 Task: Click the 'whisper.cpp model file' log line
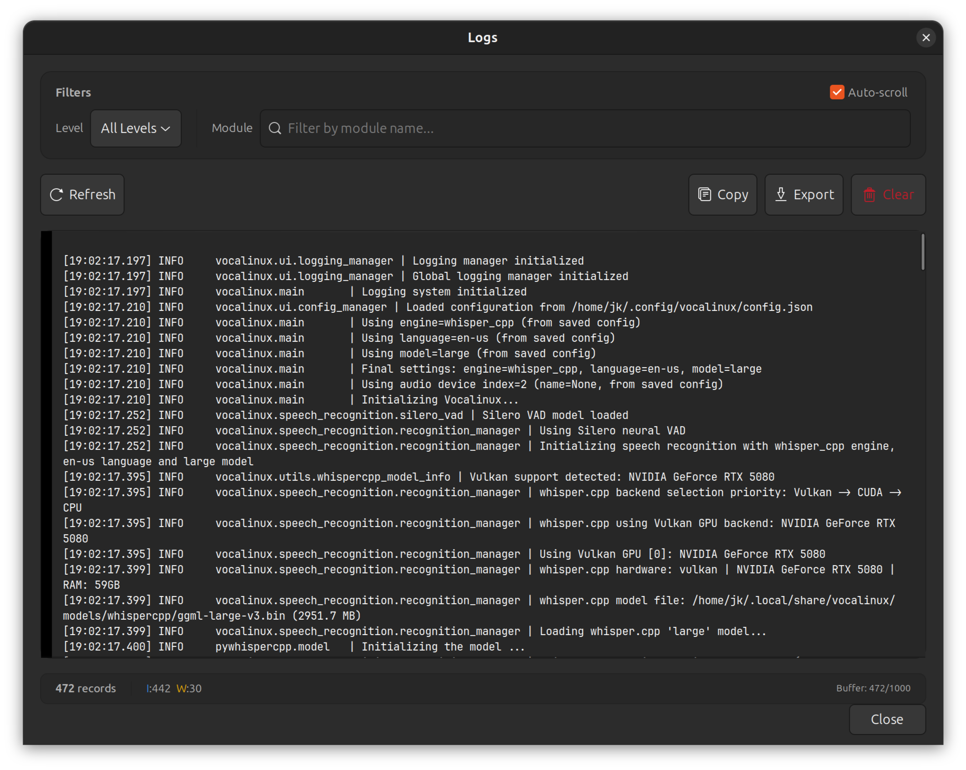479,608
